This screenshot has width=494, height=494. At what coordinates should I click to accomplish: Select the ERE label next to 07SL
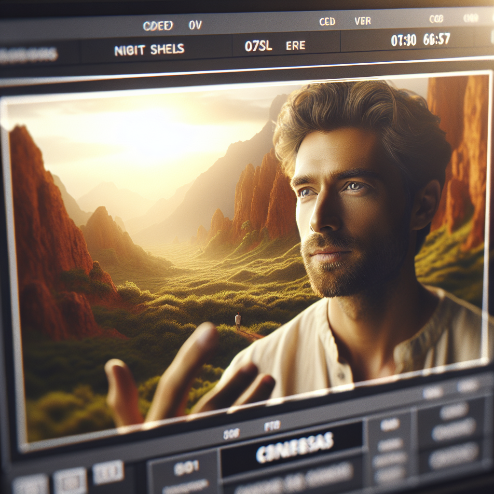[x=296, y=45]
